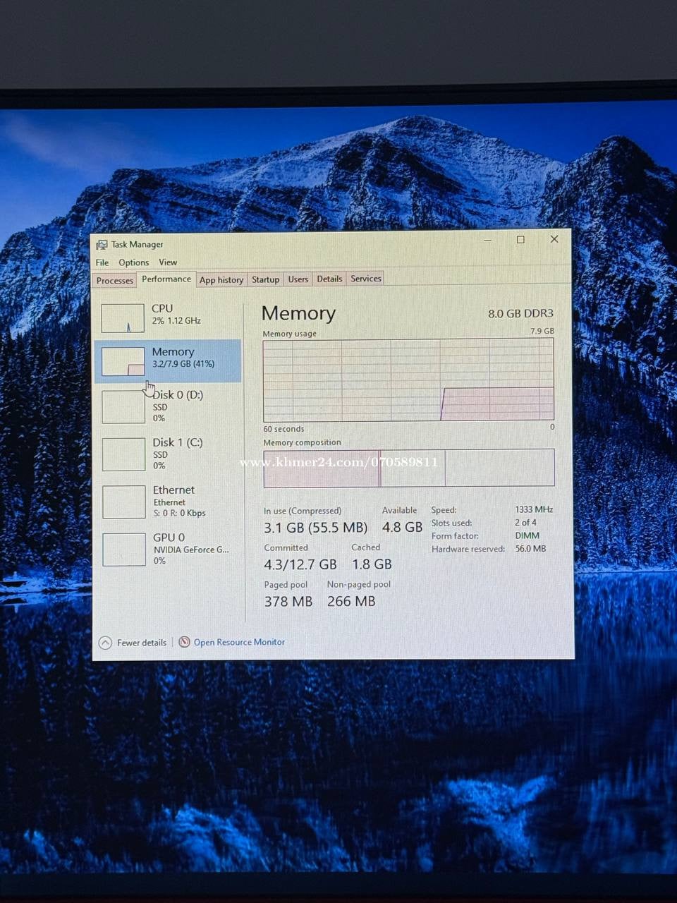Switch to the Details tab

coord(329,279)
